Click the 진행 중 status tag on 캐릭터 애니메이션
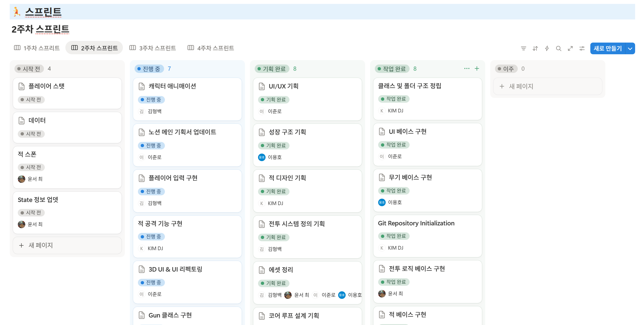The width and height of the screenshot is (644, 325). tap(151, 100)
